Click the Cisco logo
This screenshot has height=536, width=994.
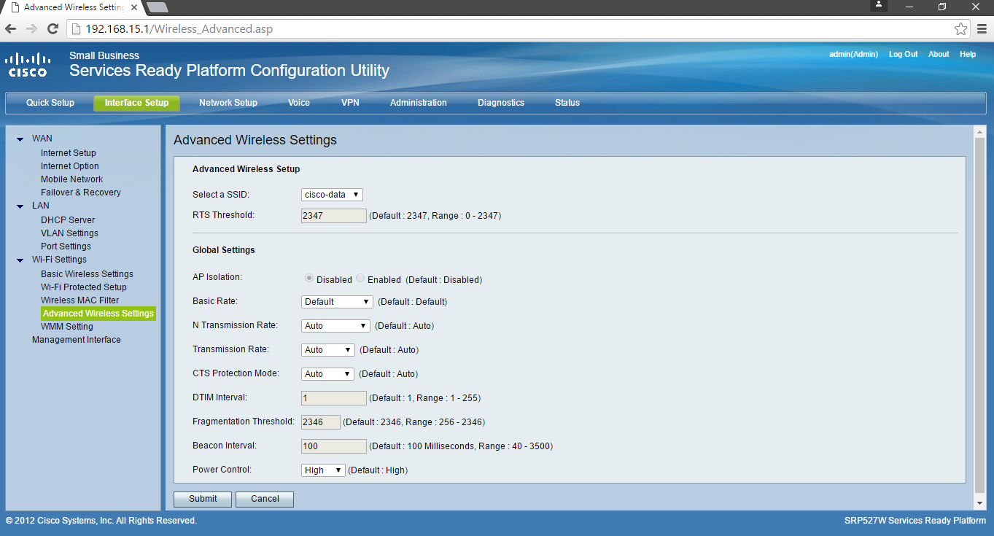pos(28,64)
